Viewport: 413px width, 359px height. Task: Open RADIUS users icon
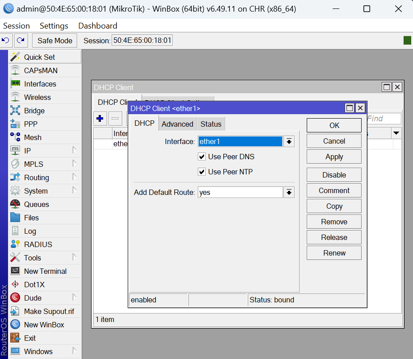click(x=15, y=244)
